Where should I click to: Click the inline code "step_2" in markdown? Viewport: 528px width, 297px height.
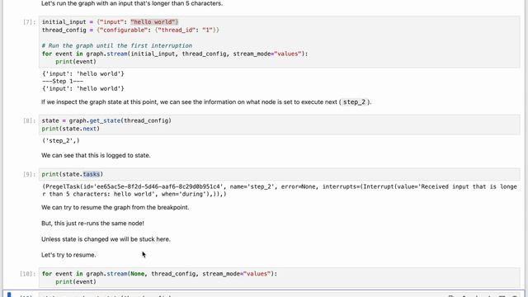[354, 102]
